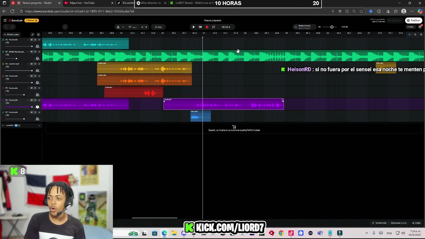Image resolution: width=425 pixels, height=239 pixels.
Task: Open the automation tool icon
Action: pos(32,35)
